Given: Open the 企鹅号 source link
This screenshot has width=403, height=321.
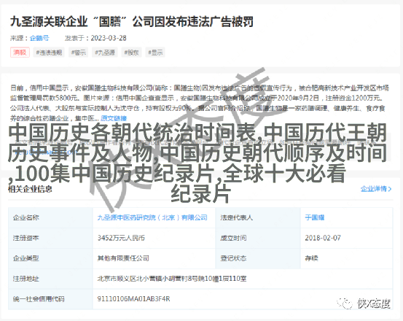Looking at the screenshot, I should coord(39,38).
